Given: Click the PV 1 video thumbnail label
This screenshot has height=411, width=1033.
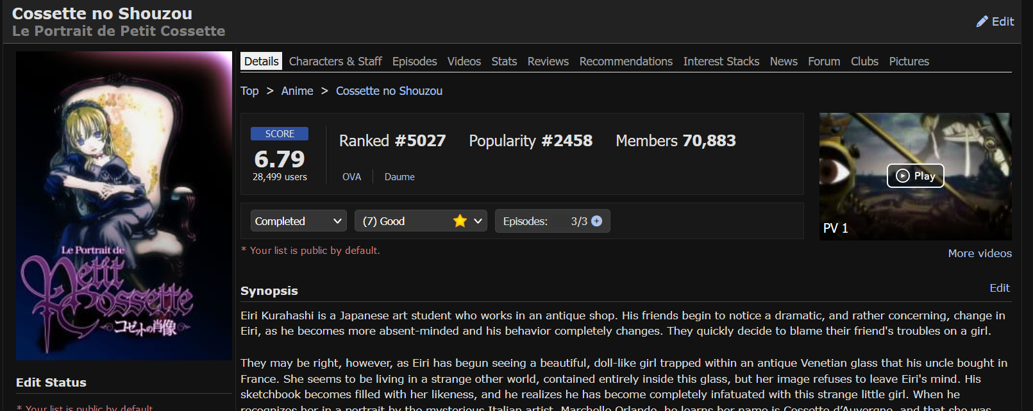Looking at the screenshot, I should (836, 228).
